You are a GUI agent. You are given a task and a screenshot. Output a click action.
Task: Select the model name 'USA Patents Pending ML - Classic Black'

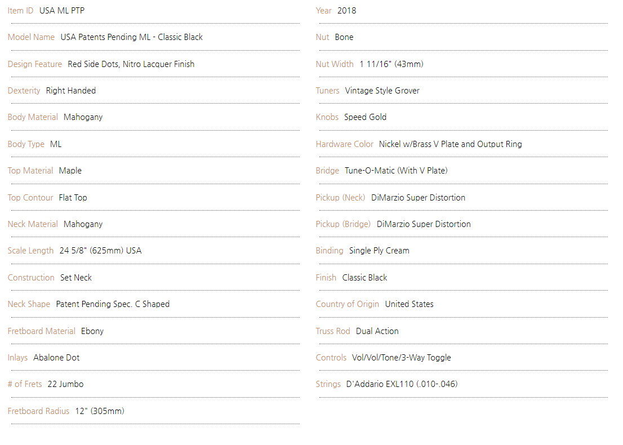[131, 37]
